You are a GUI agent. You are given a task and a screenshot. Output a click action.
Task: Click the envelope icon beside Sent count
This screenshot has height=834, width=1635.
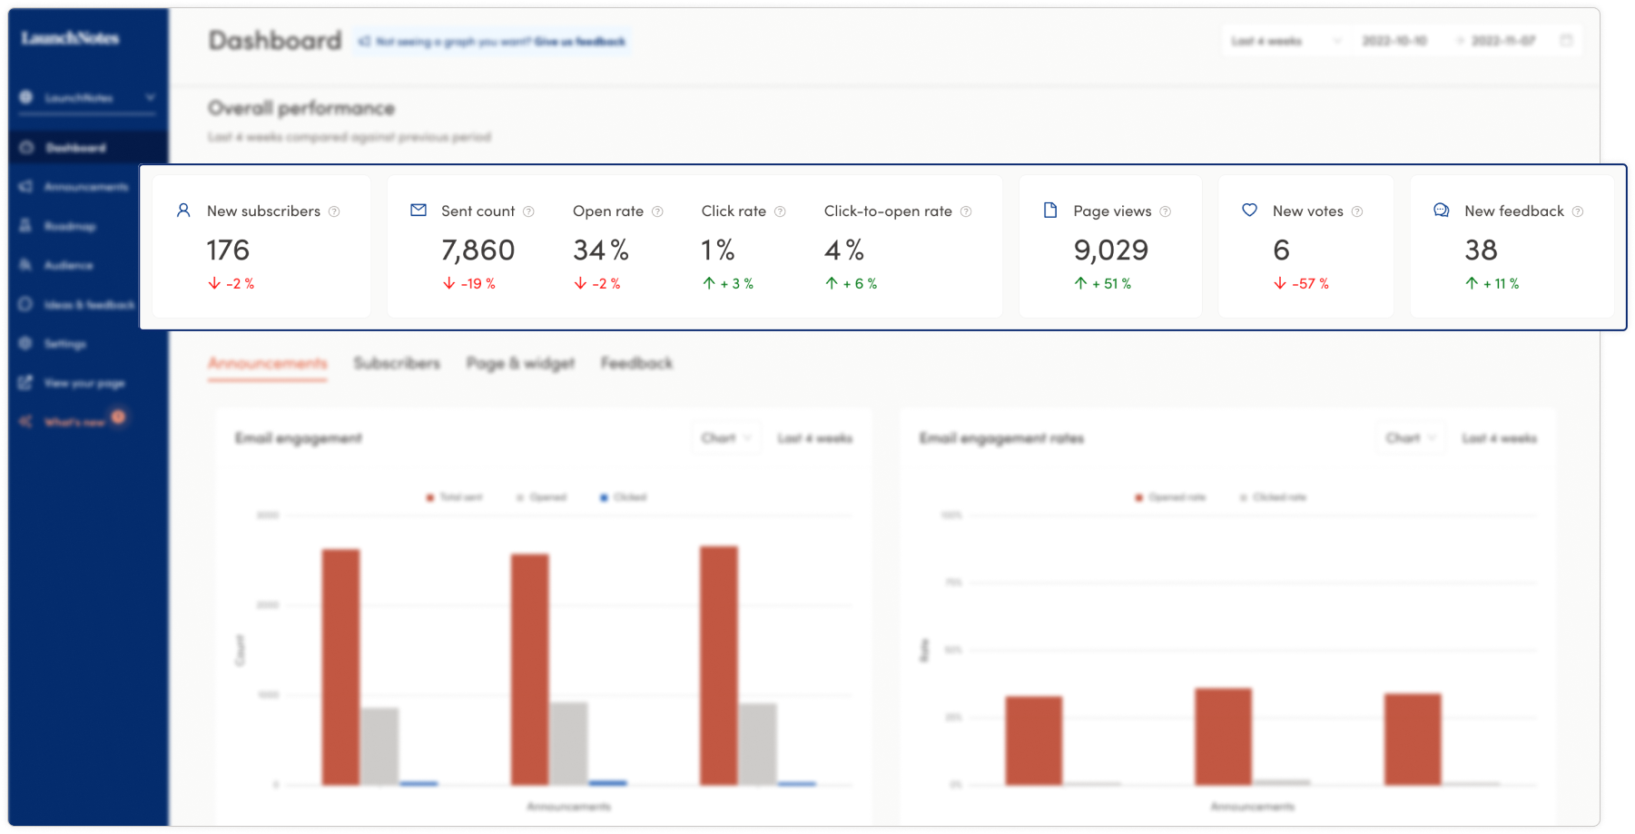(x=419, y=211)
